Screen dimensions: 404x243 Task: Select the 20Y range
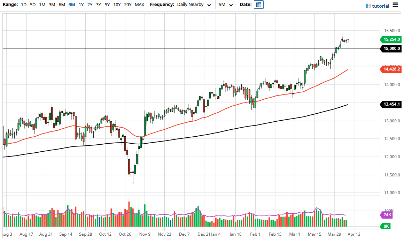[127, 5]
